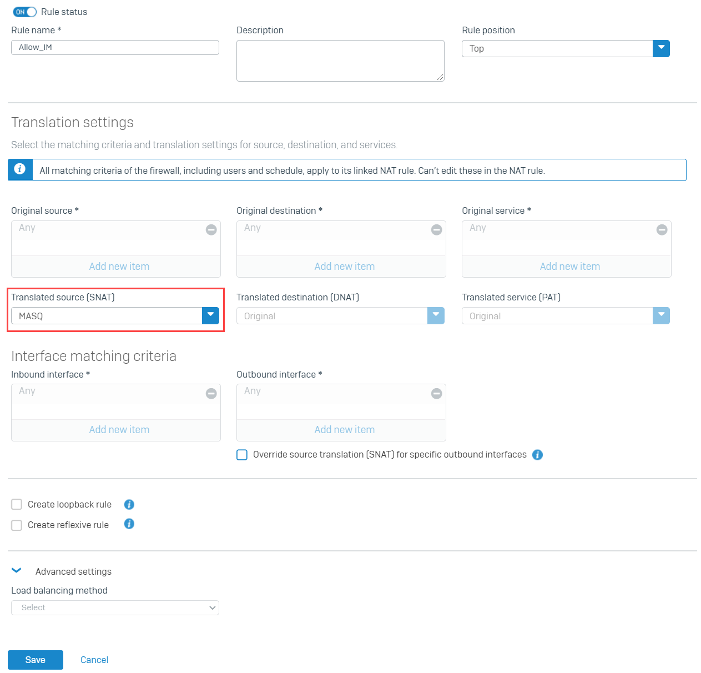Click Save to store the NAT rule

(x=35, y=660)
